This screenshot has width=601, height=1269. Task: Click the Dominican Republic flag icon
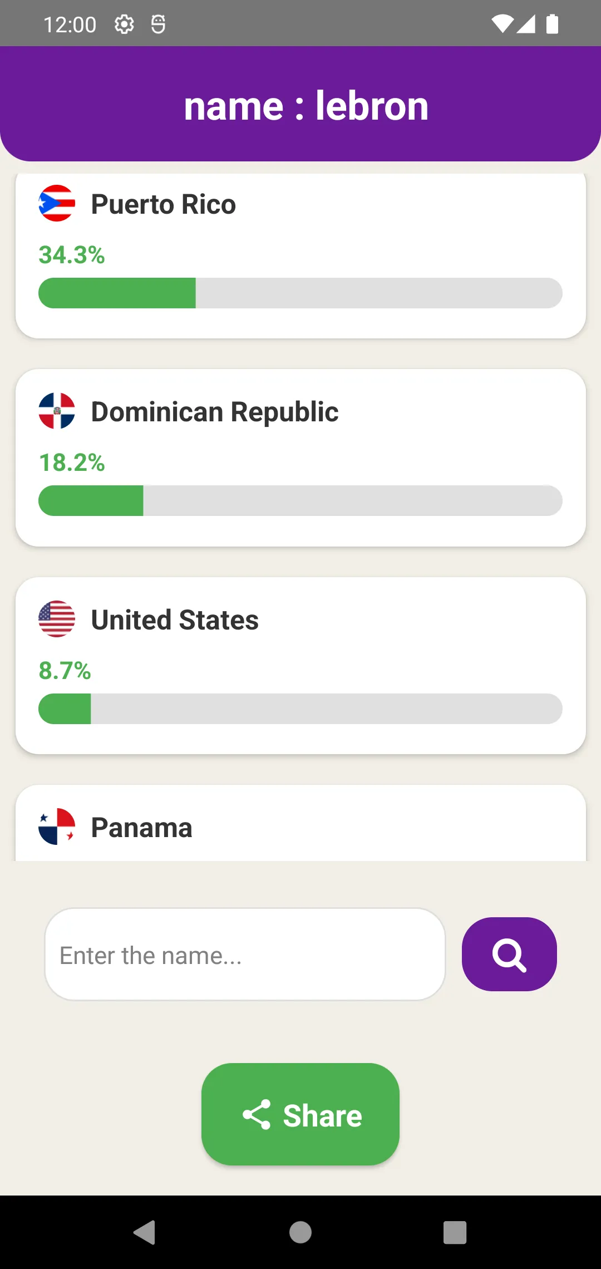[x=57, y=411]
